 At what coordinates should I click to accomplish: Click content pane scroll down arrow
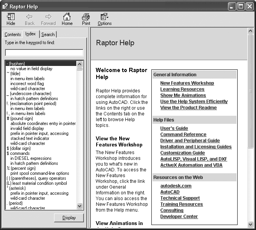(251, 224)
